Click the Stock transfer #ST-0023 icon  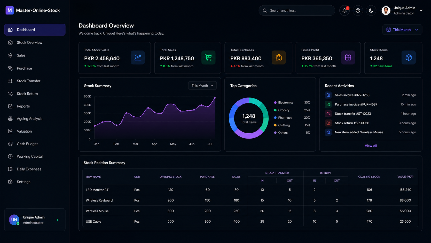point(328,114)
